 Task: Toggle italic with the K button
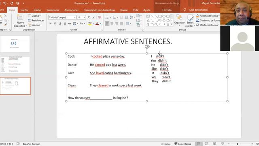(55, 24)
